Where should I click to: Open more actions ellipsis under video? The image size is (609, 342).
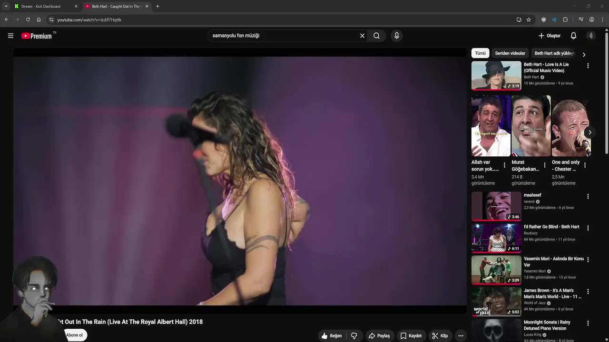click(461, 336)
